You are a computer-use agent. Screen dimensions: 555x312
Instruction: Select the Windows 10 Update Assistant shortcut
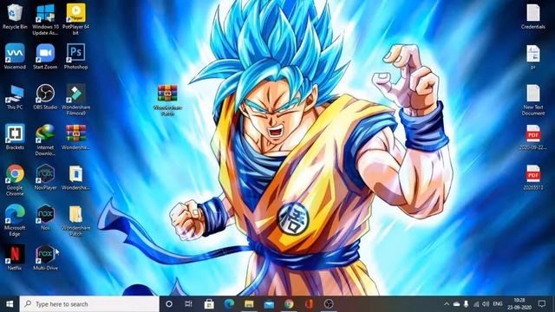coord(45,19)
